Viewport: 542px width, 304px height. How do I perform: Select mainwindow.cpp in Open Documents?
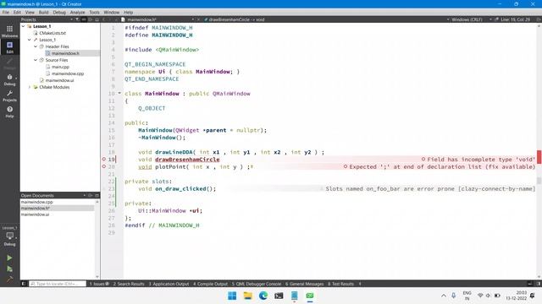click(36, 202)
